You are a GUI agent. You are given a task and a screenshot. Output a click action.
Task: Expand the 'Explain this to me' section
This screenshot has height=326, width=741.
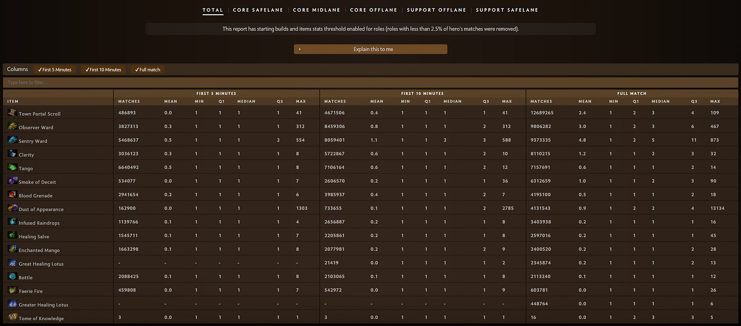click(370, 49)
